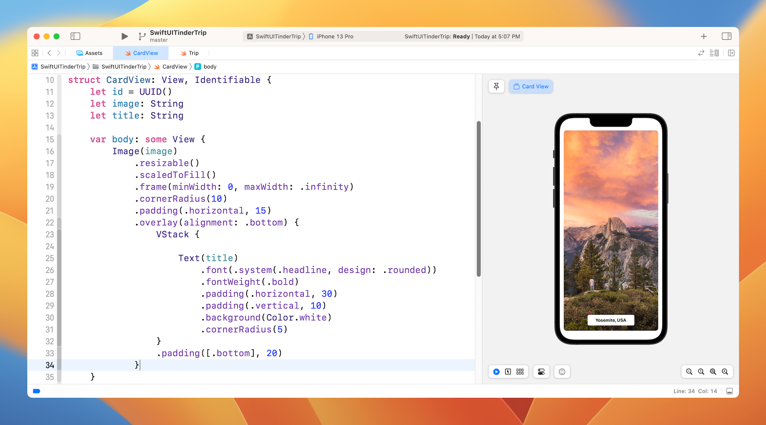Click line number 34 in the gutter
The width and height of the screenshot is (766, 425).
pyautogui.click(x=50, y=365)
